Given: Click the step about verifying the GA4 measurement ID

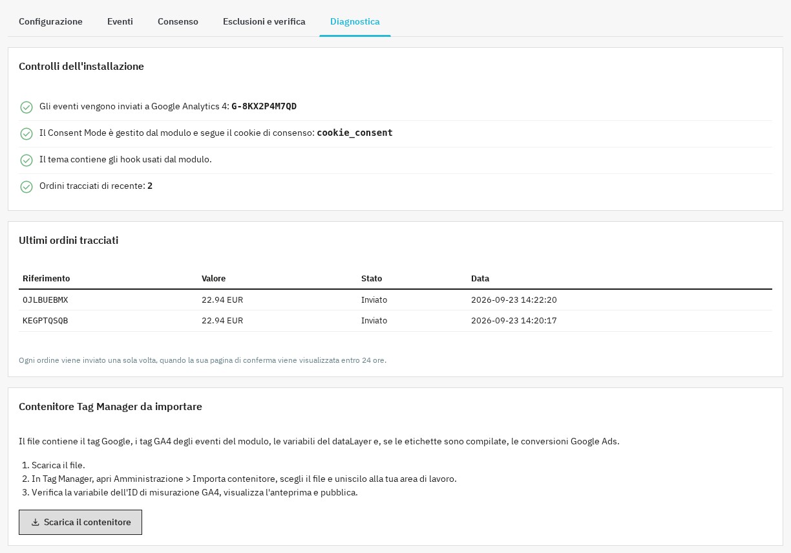Looking at the screenshot, I should point(195,492).
